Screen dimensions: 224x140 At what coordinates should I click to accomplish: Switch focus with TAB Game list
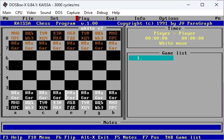[183, 137]
